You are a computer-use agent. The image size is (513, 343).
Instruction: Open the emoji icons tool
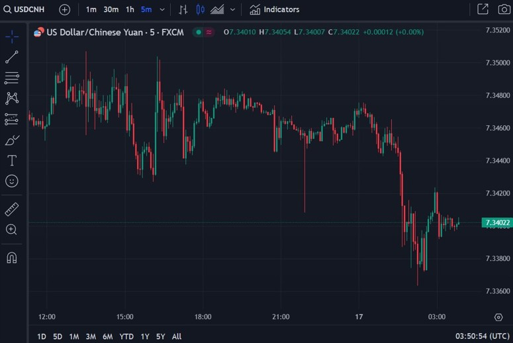click(x=12, y=181)
